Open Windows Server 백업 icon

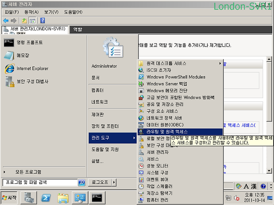(141, 84)
